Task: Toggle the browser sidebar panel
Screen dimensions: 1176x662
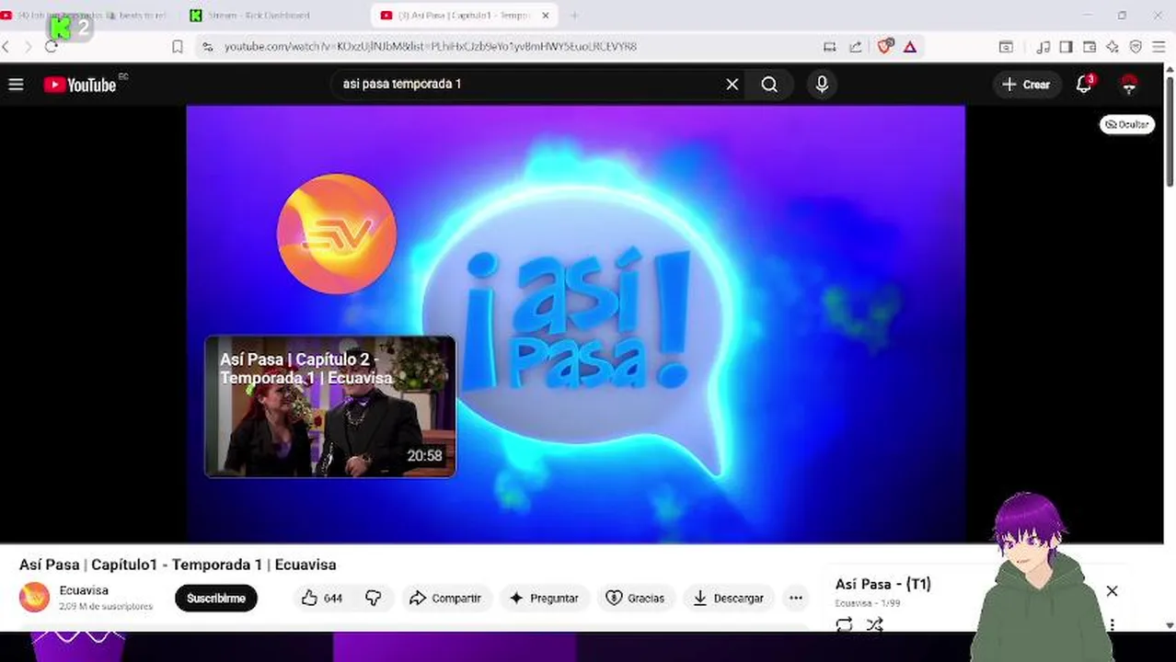Action: point(1066,46)
